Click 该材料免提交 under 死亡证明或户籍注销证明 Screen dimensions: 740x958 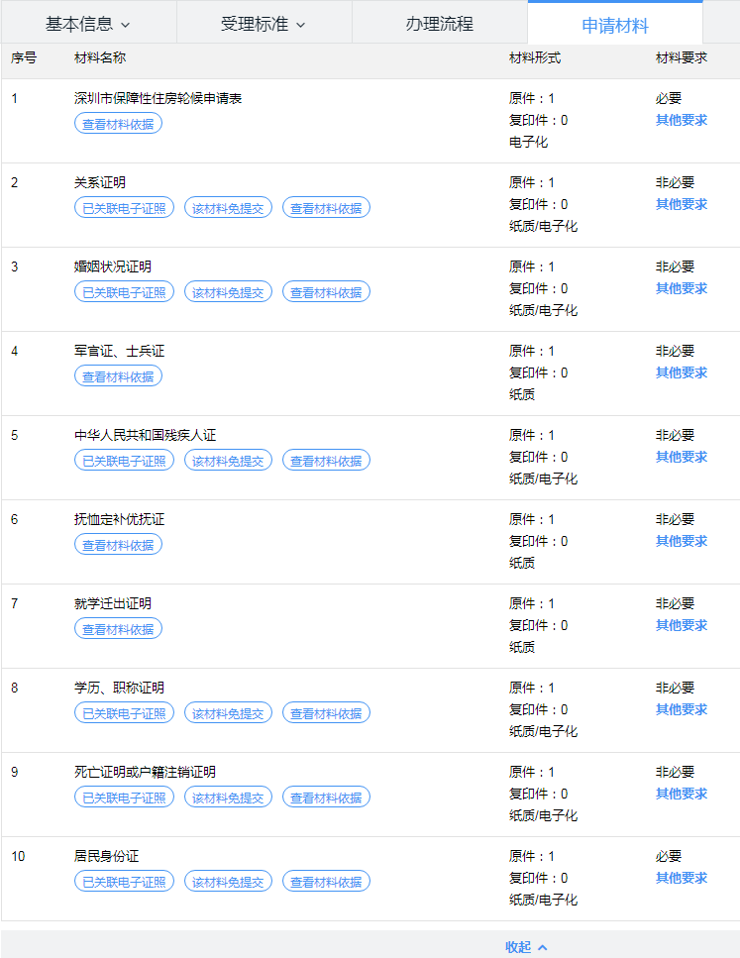pyautogui.click(x=228, y=798)
